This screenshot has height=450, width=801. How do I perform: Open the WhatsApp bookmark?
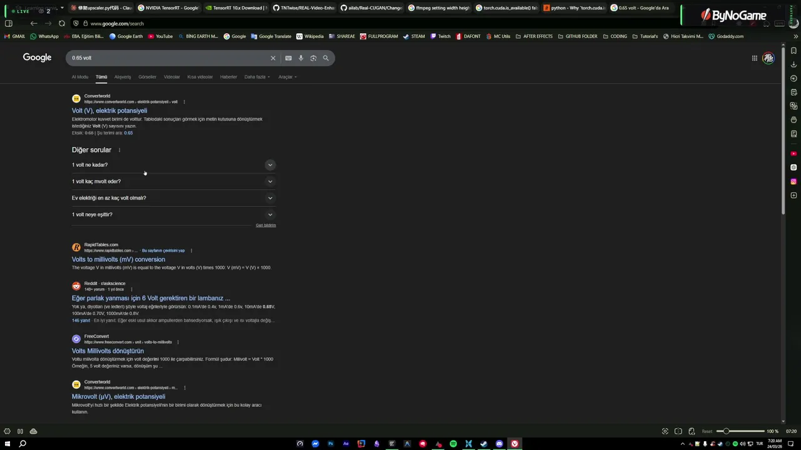(x=44, y=36)
